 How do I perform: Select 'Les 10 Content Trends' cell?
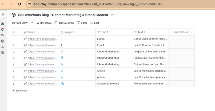pyautogui.click(x=150, y=45)
